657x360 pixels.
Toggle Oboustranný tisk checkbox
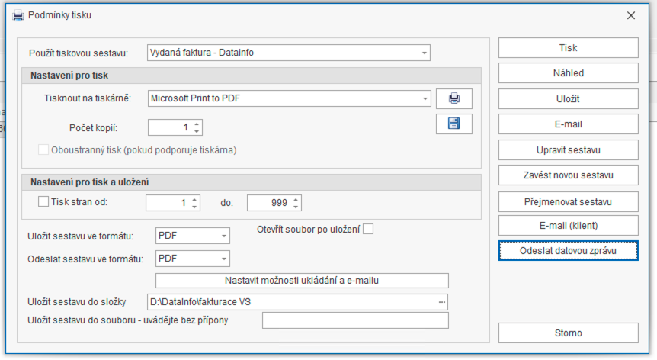(x=43, y=149)
